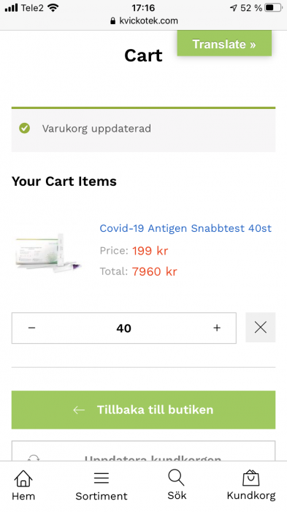Click the left arrow in Tillbaka button

79,410
